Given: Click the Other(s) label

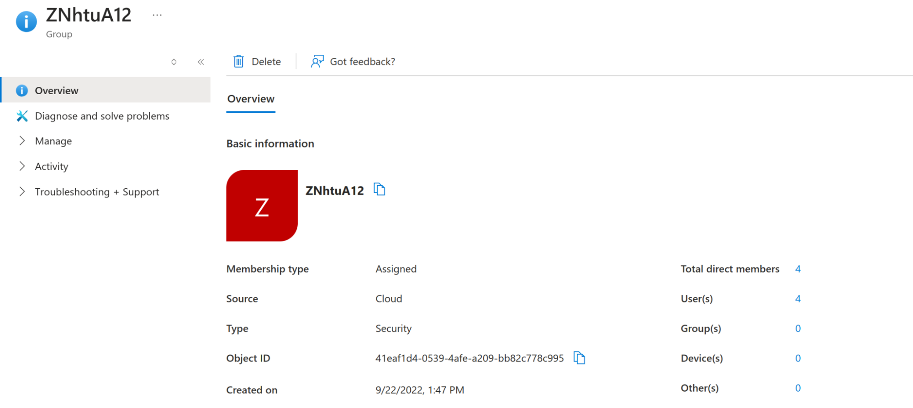Looking at the screenshot, I should click(699, 388).
